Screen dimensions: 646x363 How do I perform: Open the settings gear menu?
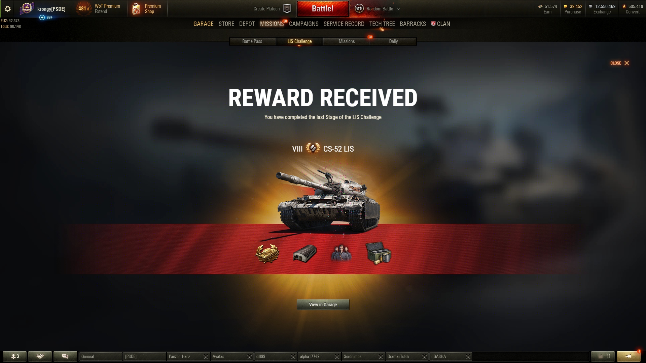coord(7,9)
